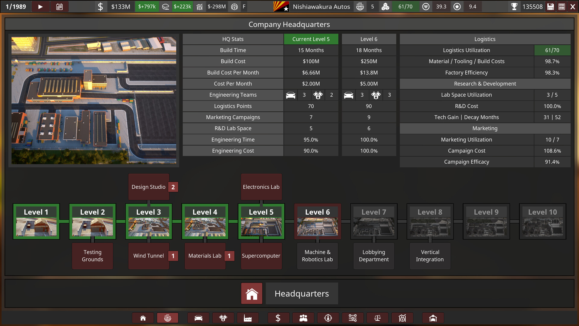Open the calendar icon in top bar
The width and height of the screenshot is (579, 326).
pyautogui.click(x=59, y=6)
